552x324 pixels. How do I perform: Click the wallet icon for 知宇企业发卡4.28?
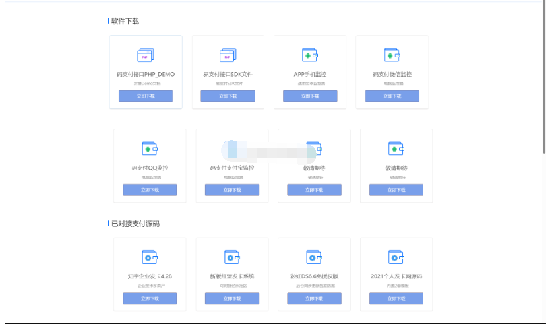[x=150, y=257]
